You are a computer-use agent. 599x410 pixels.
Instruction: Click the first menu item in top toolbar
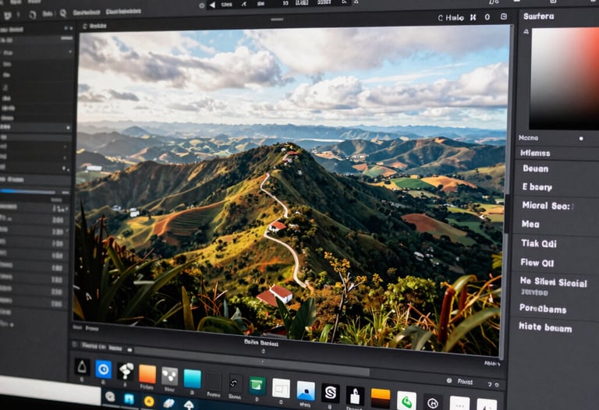(x=87, y=12)
